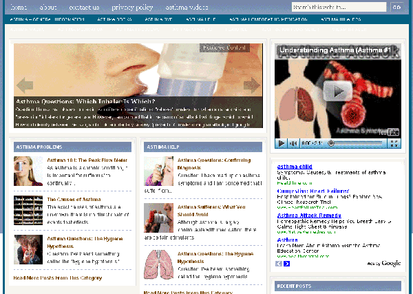Open the 'Asthma' ad link
Image resolution: width=413 pixels, height=294 pixels.
point(287,240)
